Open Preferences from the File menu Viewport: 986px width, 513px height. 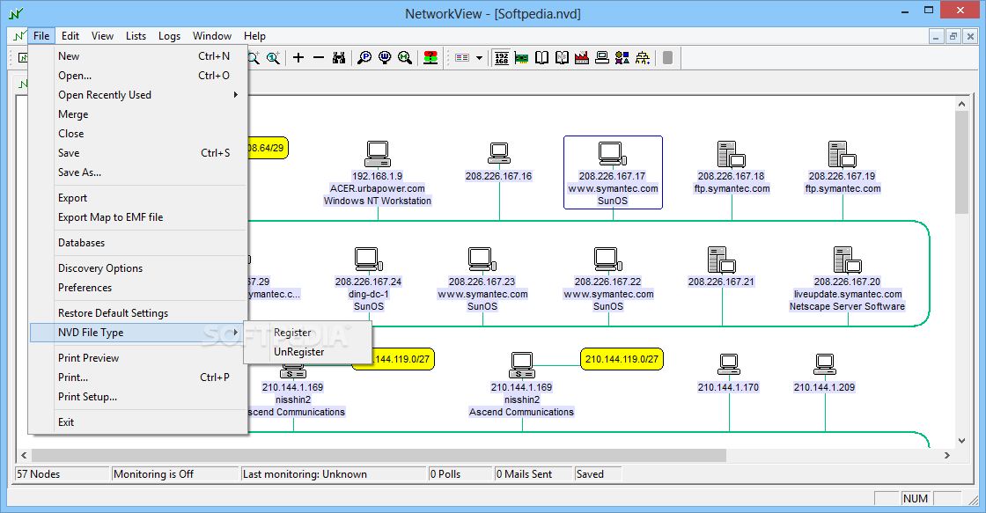coord(137,288)
